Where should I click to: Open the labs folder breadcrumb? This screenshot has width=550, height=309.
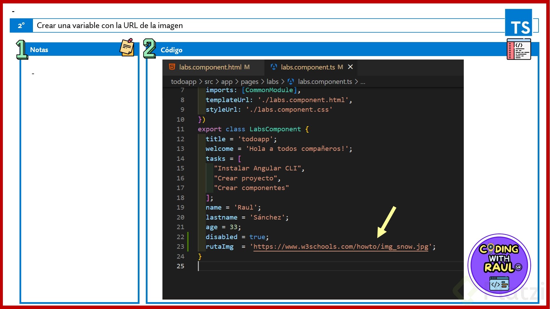(x=272, y=82)
